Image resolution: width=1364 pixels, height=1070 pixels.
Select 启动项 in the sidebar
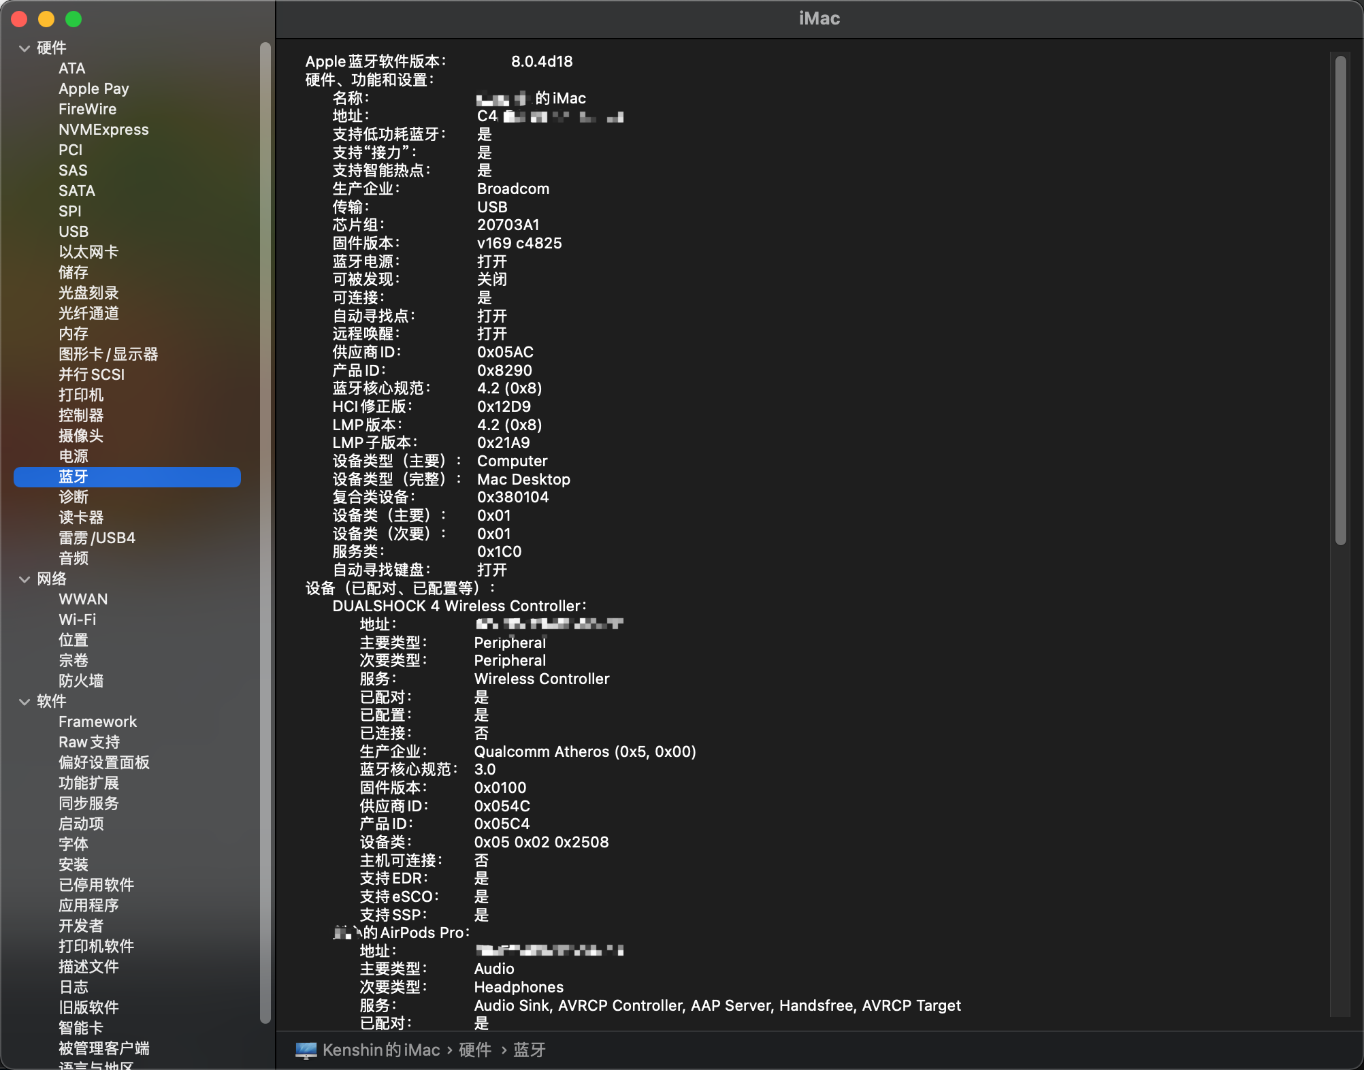(x=81, y=824)
